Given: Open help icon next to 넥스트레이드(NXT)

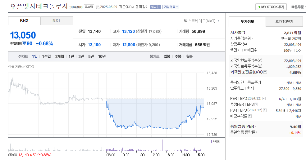Looking at the screenshot, I should (x=219, y=21).
